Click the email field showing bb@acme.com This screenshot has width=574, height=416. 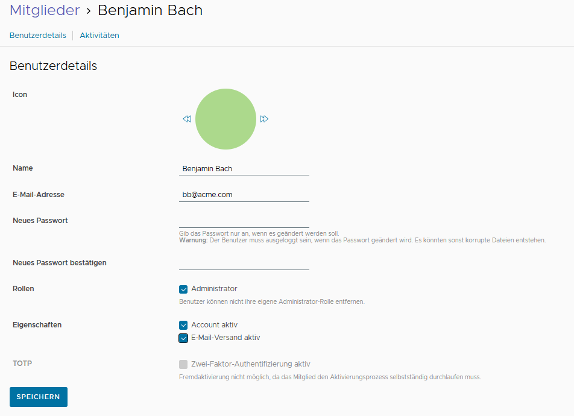(x=244, y=195)
